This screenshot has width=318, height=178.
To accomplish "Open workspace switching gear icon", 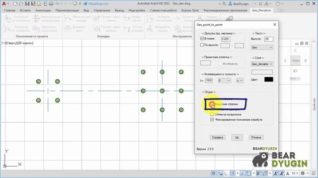I will tap(303, 173).
